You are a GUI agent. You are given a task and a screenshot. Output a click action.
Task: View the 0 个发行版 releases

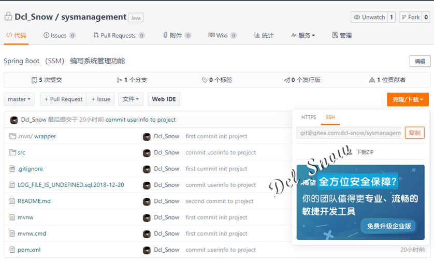(302, 80)
